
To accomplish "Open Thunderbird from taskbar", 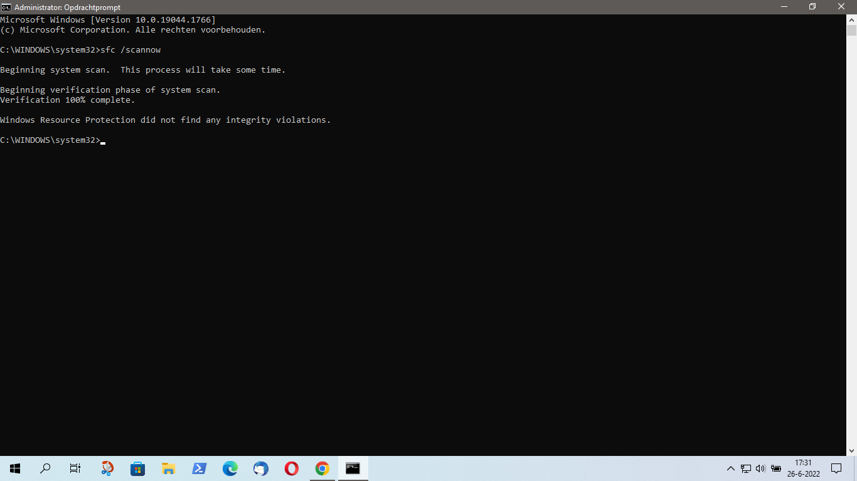I will tap(260, 468).
